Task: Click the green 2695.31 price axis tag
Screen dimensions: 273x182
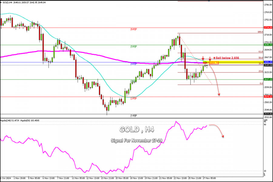Action: click(x=268, y=45)
